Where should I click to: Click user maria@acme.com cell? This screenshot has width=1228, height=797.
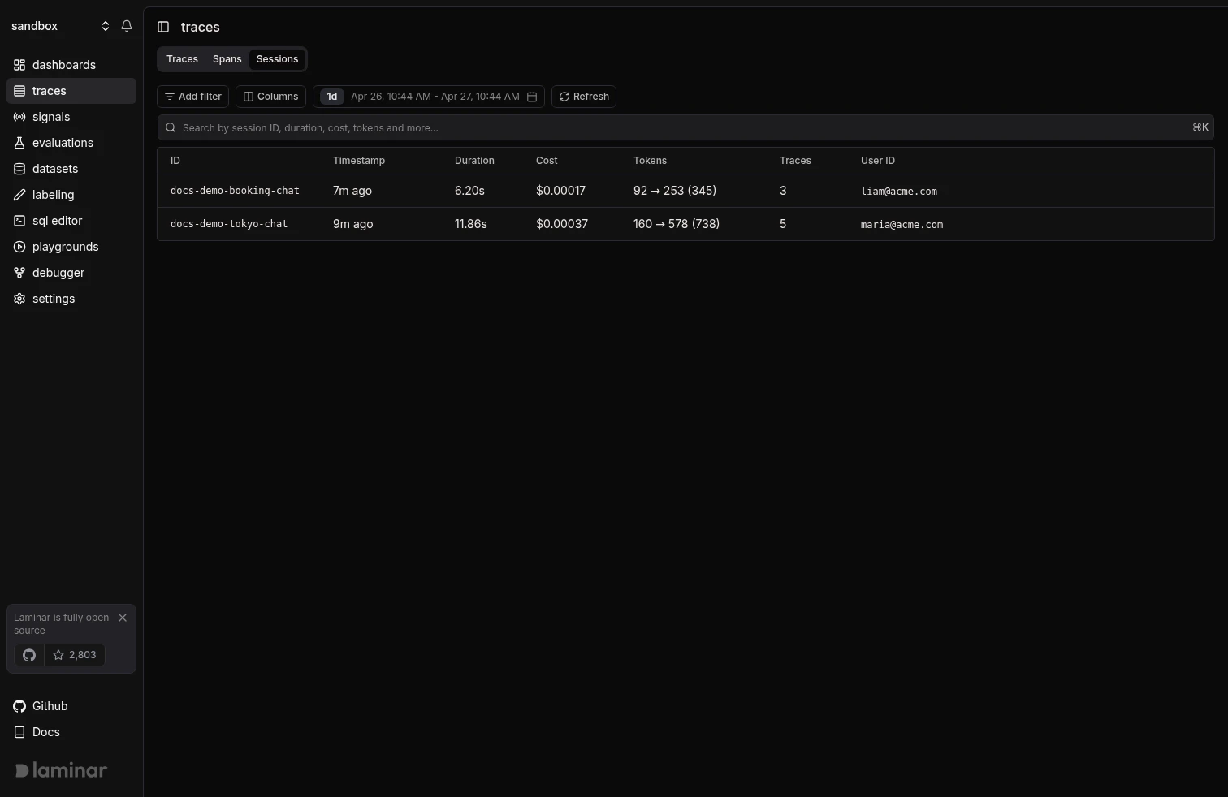click(902, 225)
